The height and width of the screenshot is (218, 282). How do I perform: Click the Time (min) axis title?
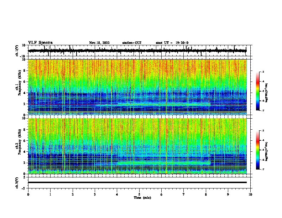(x=142, y=198)
